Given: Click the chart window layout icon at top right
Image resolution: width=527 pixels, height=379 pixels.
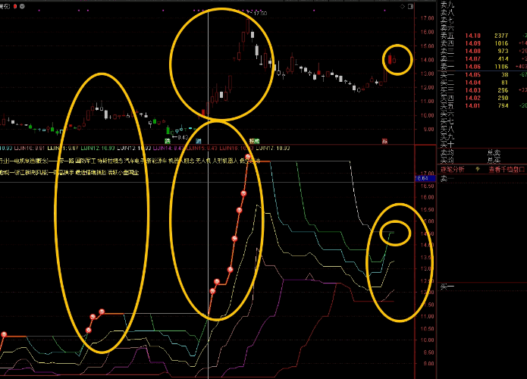Looking at the screenshot, I should coord(410,6).
